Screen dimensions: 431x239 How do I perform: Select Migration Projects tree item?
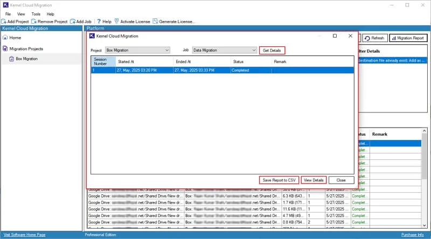click(x=26, y=49)
